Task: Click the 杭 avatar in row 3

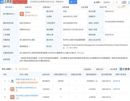Action: click(x=12, y=97)
